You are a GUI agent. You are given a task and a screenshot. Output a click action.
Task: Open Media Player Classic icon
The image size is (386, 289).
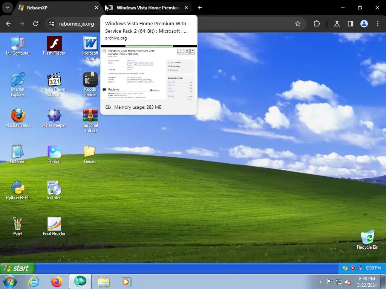[x=54, y=85]
